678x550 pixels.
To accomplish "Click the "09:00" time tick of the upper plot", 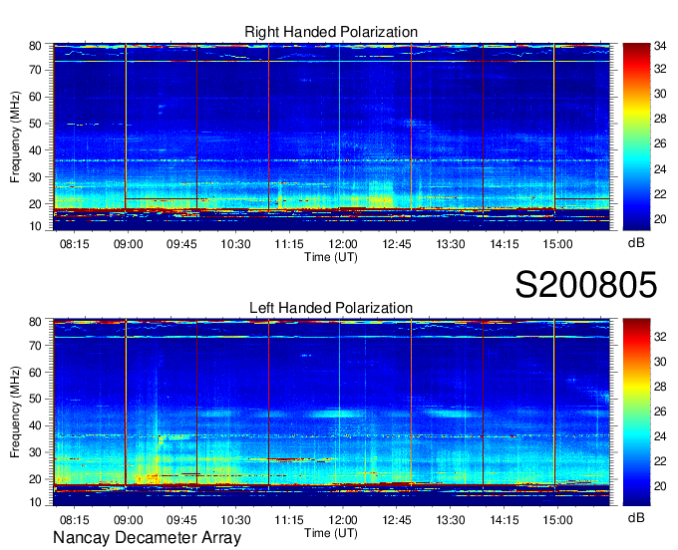I will (x=128, y=244).
